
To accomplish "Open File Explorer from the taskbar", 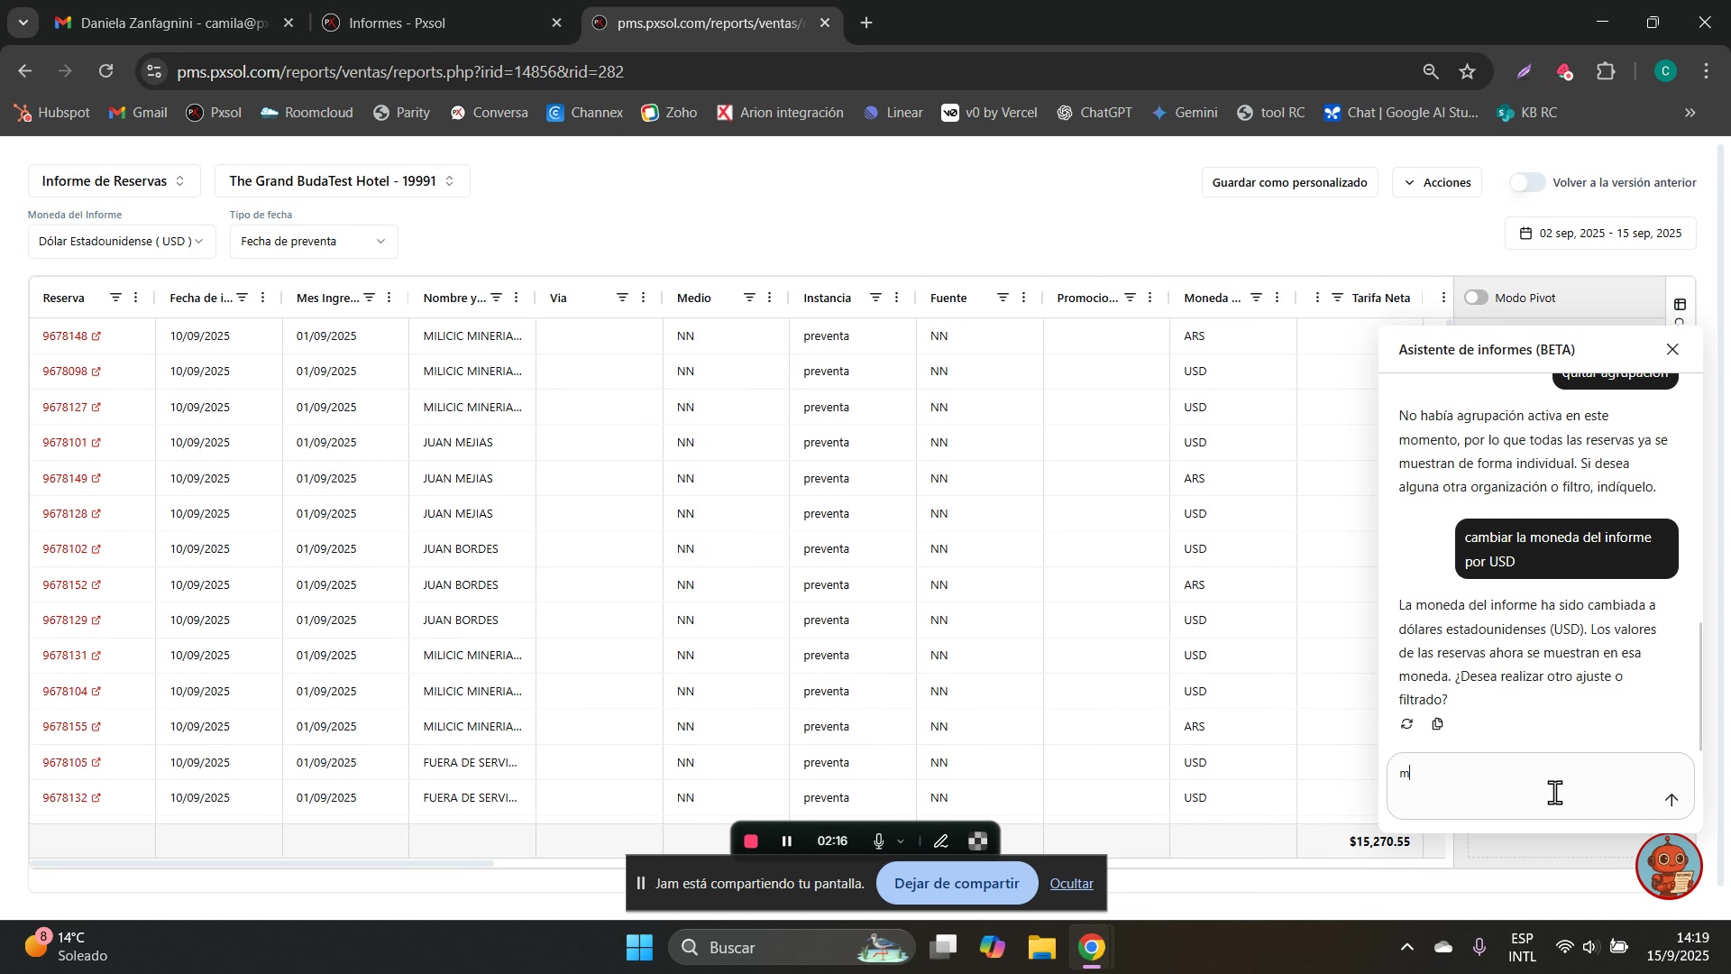I will 1041,947.
